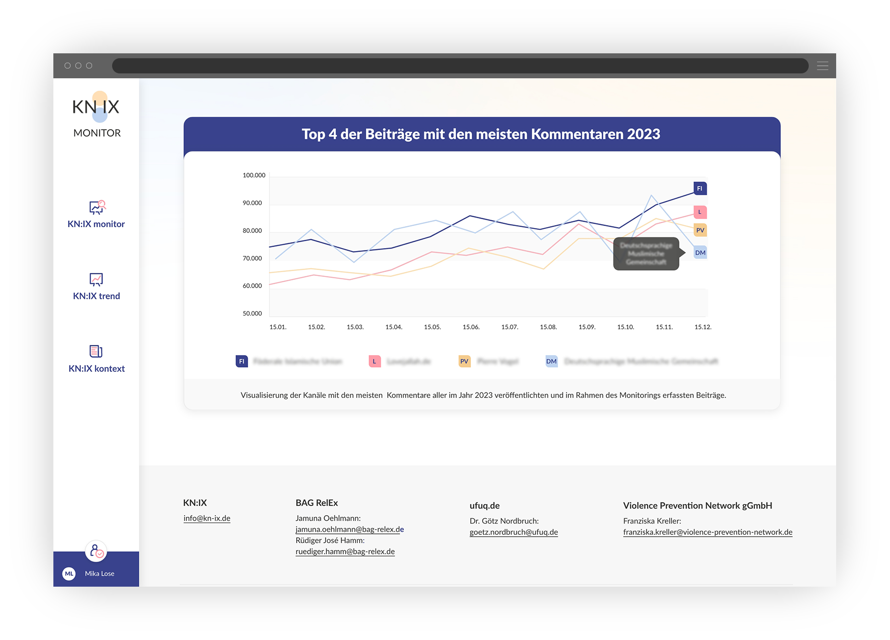Open the KN:IX kontext document icon
Screen dimensions: 890x640
click(x=96, y=351)
